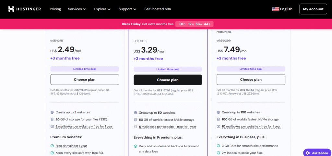Click globe icon beside 'Create up to 100 websites'
The width and height of the screenshot is (332, 156).
(x=218, y=112)
